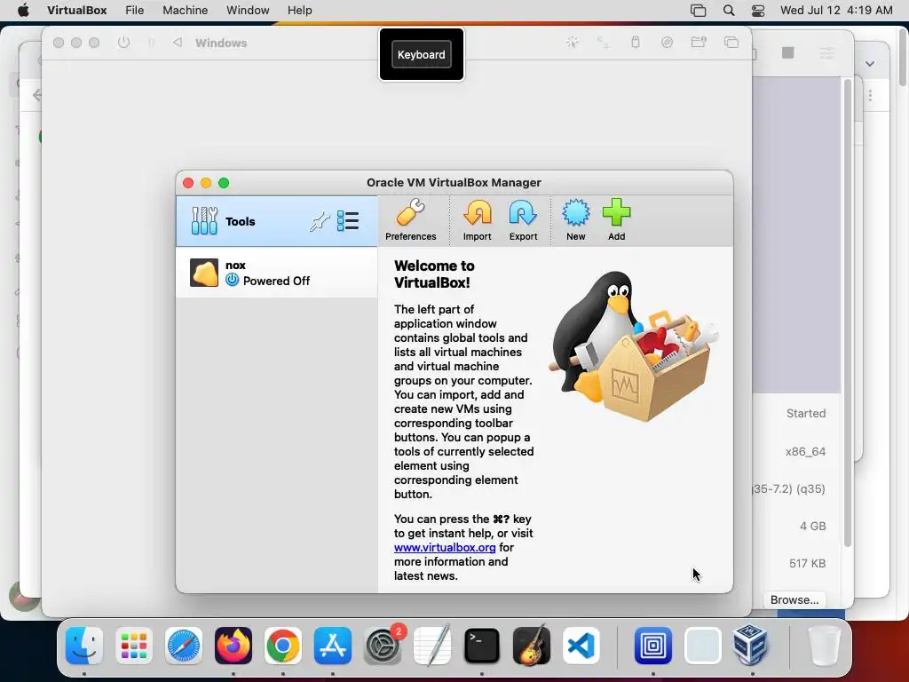This screenshot has height=682, width=909.
Task: Click the vertical scrollbar in background window
Action: [848, 313]
